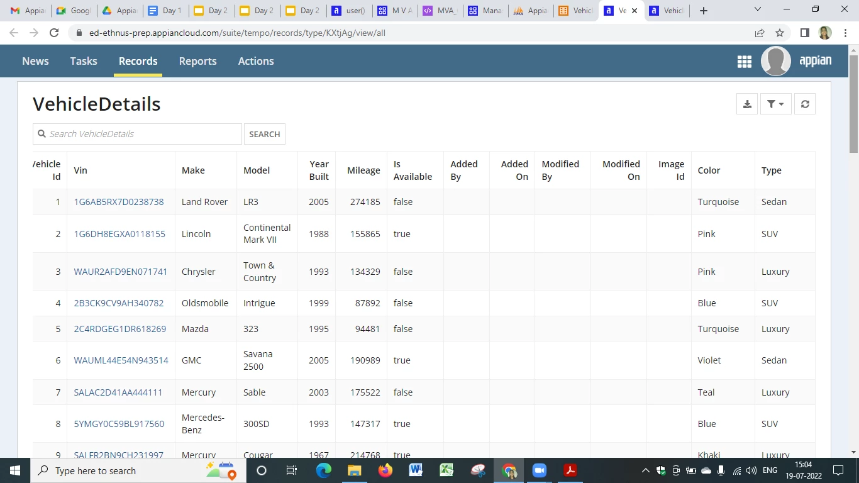Sort by Color column header
The height and width of the screenshot is (483, 859).
pos(709,170)
